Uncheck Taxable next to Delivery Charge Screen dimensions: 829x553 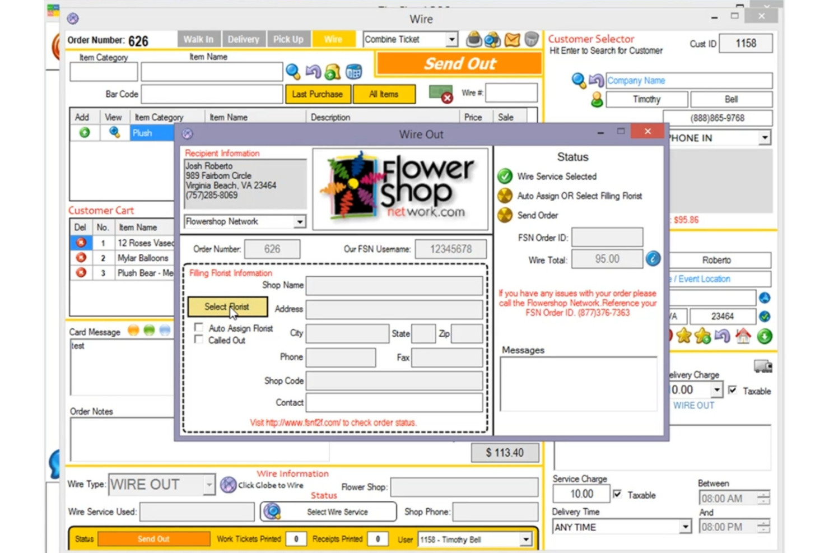point(733,391)
